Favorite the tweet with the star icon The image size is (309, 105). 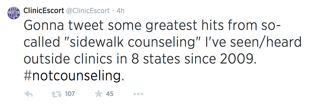(98, 94)
